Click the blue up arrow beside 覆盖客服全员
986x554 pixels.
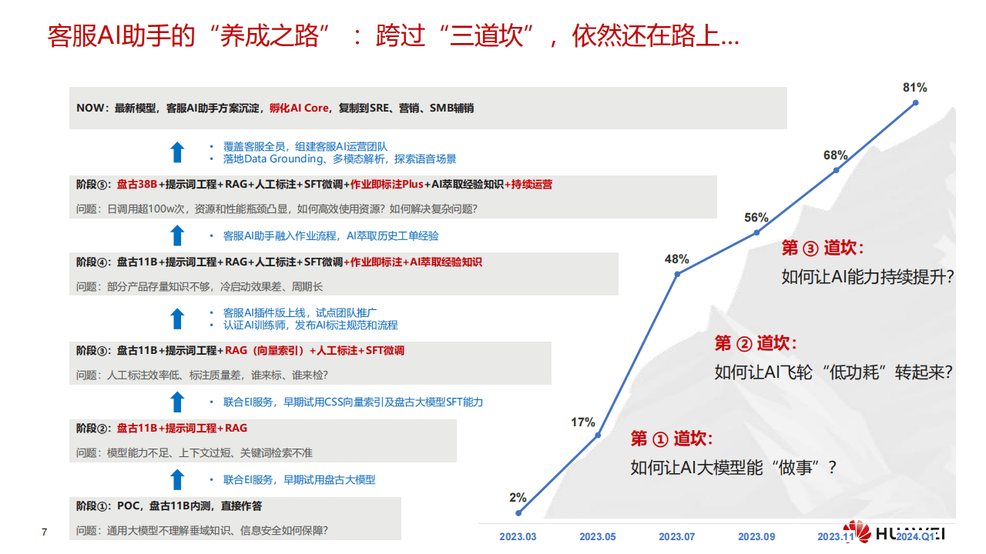[177, 152]
